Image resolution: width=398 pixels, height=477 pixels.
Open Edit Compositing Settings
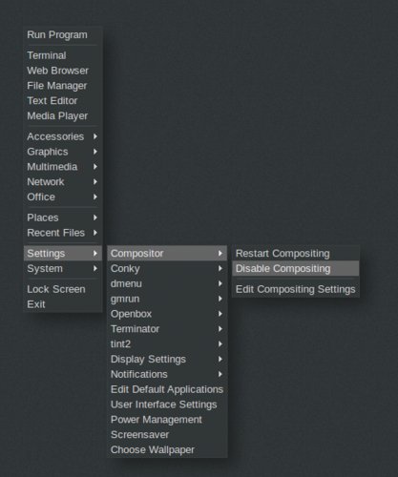point(296,289)
